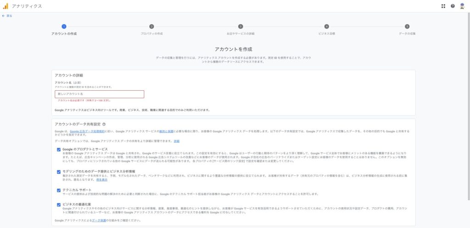The image size is (470, 228).
Task: Uncheck Google のプロダクトとサービス checkbox
Action: pos(59,149)
